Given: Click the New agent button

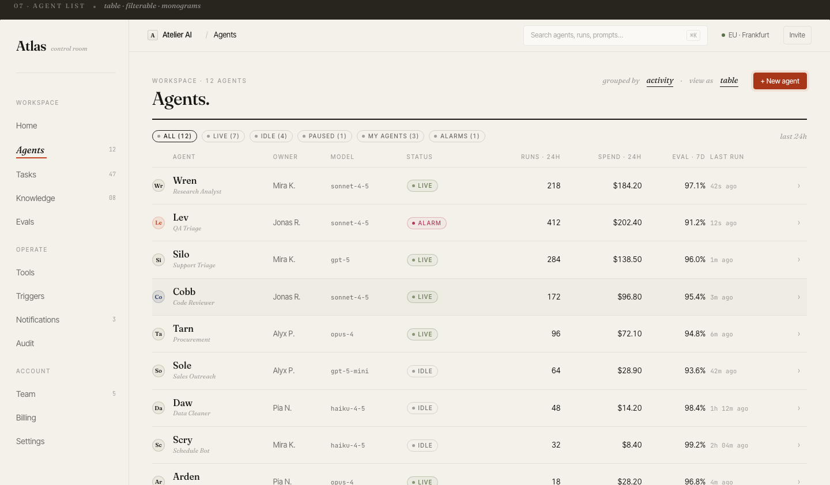Looking at the screenshot, I should tap(780, 81).
